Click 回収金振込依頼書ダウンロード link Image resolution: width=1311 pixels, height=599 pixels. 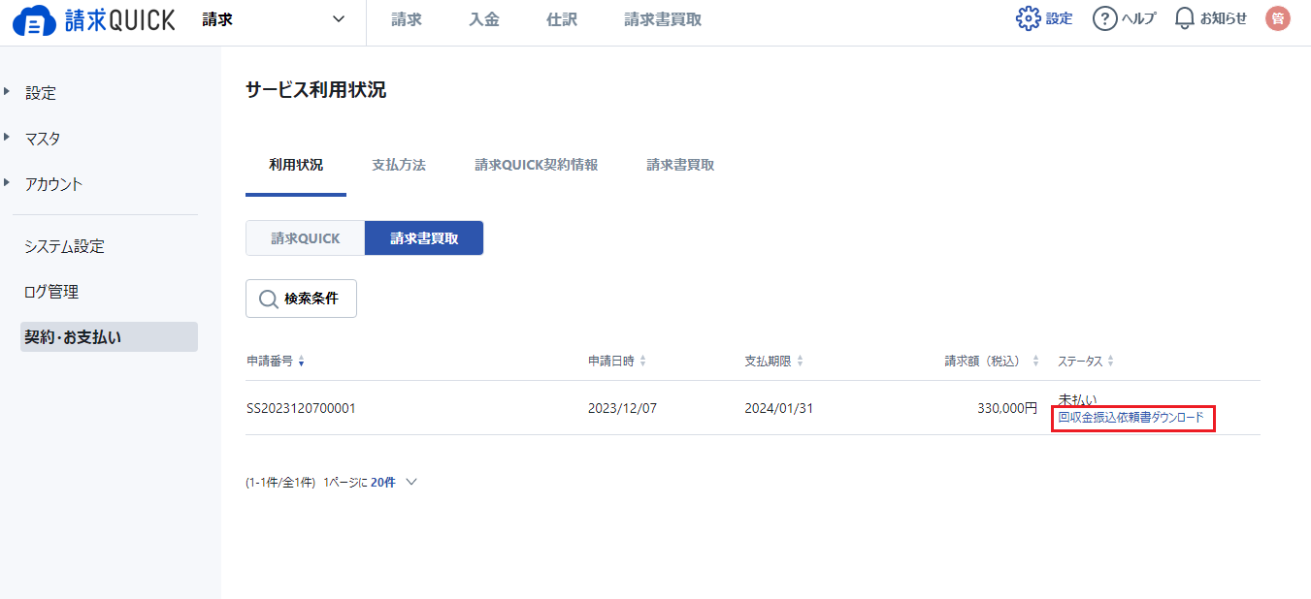(1131, 418)
